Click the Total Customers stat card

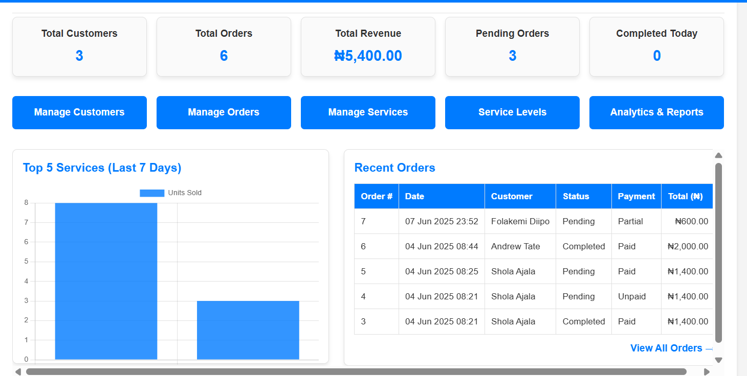point(79,46)
